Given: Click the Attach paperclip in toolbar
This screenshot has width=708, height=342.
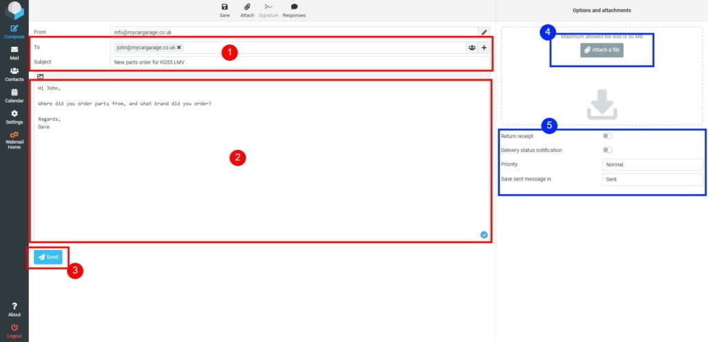Looking at the screenshot, I should pyautogui.click(x=247, y=10).
